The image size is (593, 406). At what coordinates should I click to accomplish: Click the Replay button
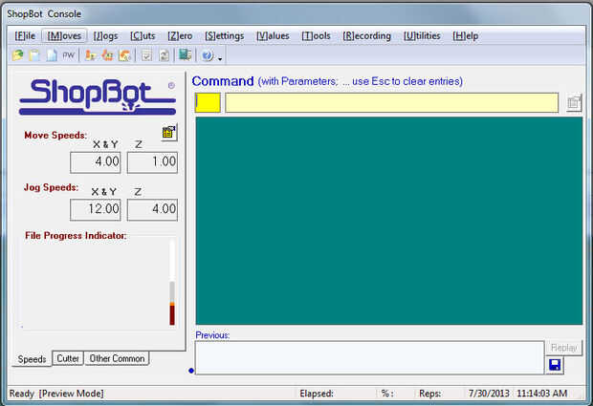564,348
